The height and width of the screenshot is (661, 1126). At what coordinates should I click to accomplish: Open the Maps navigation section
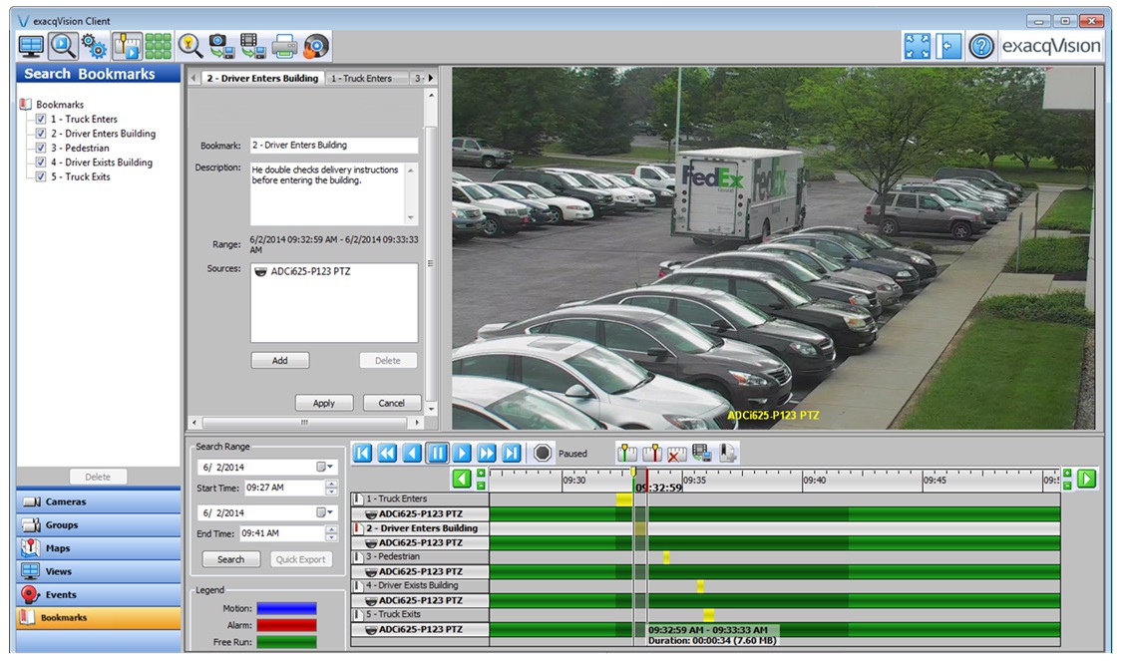[99, 548]
